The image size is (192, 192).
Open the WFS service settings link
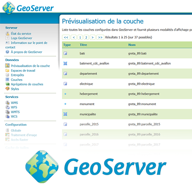click(14, 107)
